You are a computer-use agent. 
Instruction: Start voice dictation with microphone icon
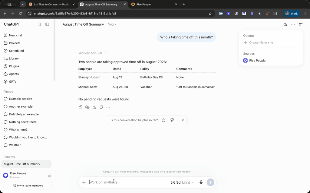pyautogui.click(x=201, y=182)
